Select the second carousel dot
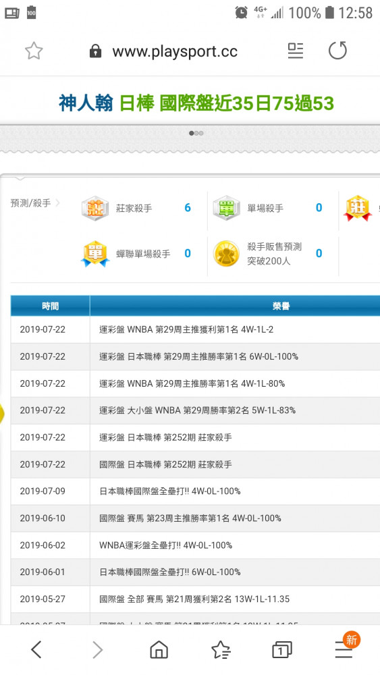 [196, 133]
